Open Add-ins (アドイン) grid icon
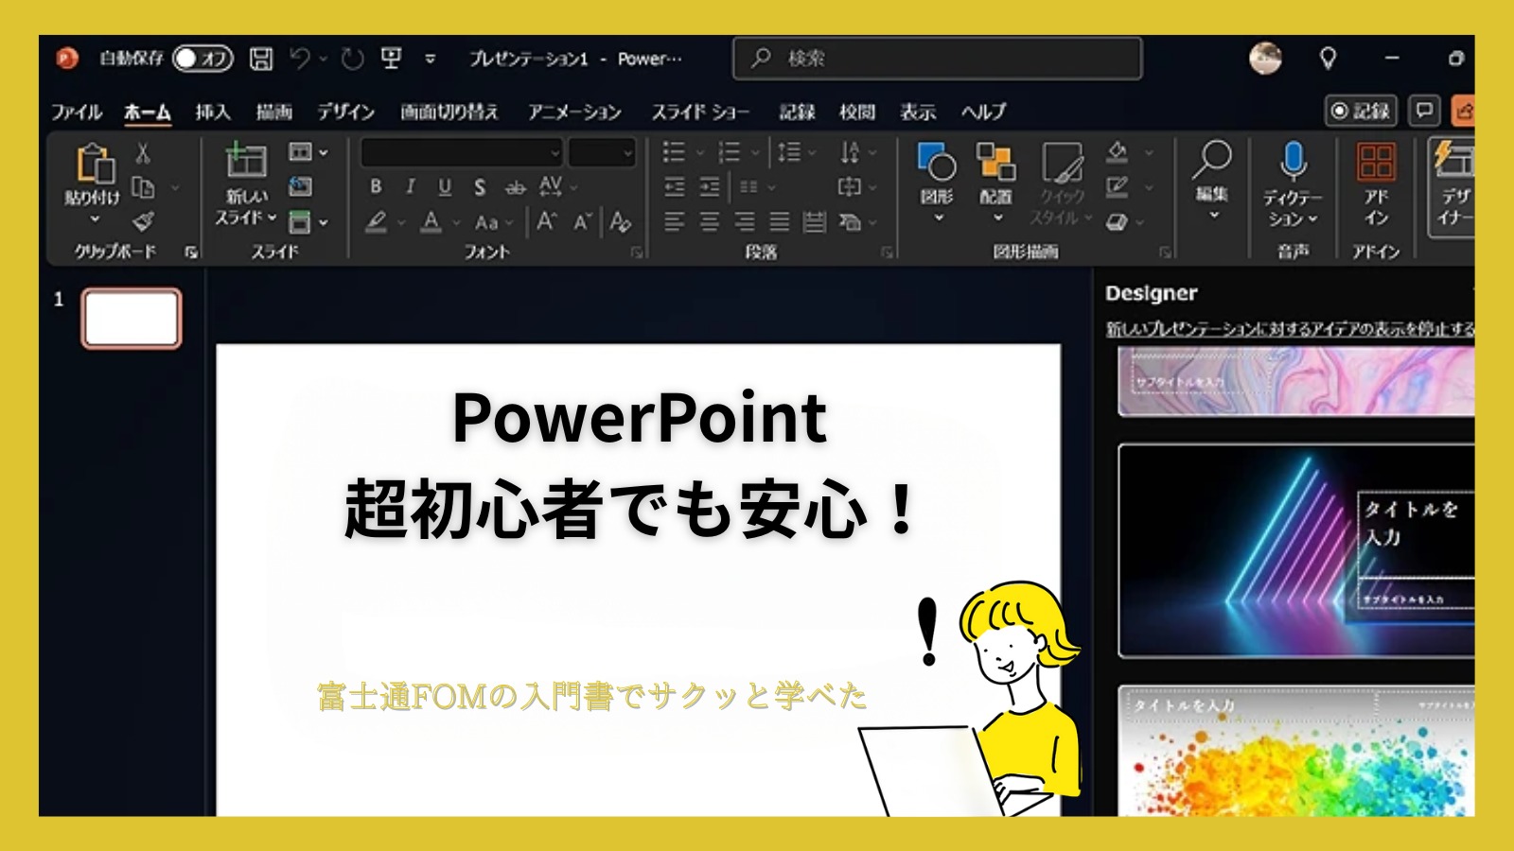Viewport: 1514px width, 851px height. 1376,162
